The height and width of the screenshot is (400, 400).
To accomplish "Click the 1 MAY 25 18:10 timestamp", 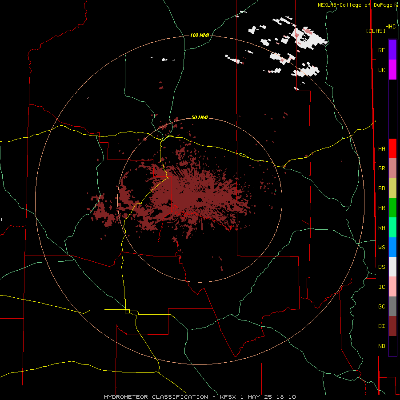I will point(268,397).
